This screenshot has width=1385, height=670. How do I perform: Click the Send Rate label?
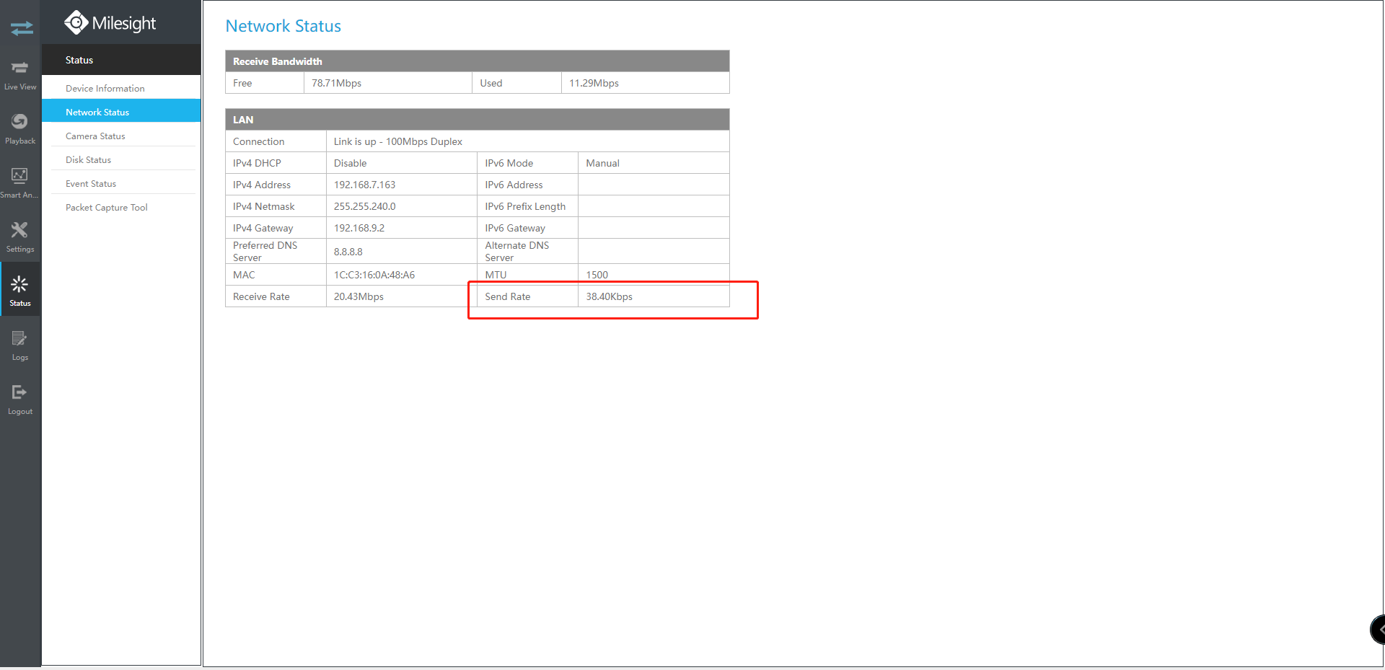coord(507,296)
